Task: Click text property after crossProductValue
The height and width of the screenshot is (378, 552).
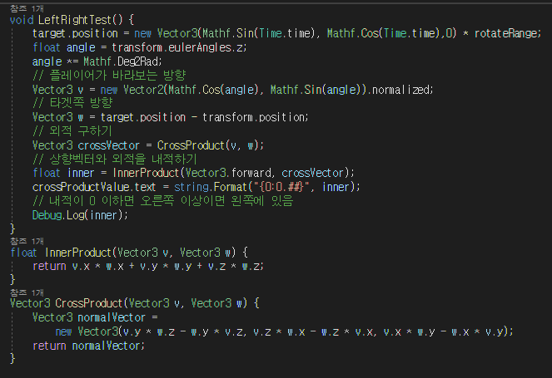Action: [x=145, y=187]
